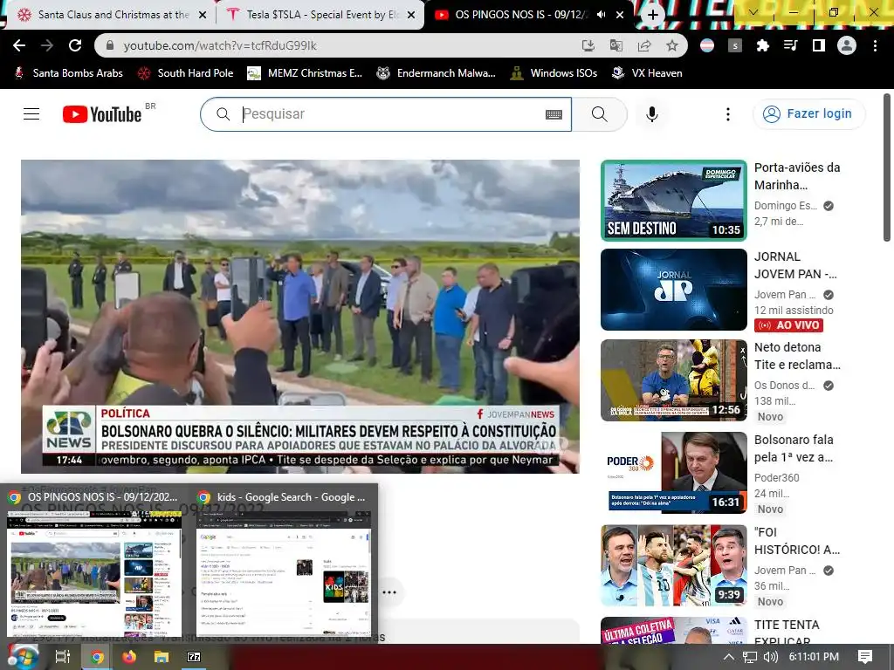The width and height of the screenshot is (894, 670).
Task: Toggle the browser side panel icon
Action: (818, 45)
